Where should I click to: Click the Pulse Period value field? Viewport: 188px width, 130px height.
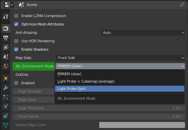point(99,117)
